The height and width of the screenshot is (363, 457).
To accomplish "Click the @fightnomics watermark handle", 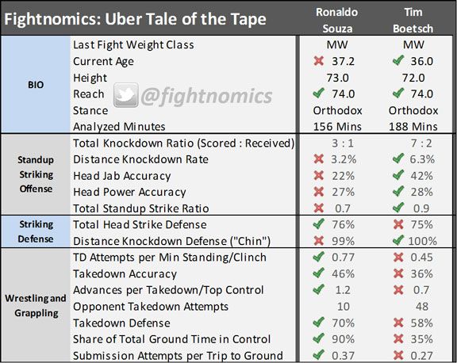I will (x=206, y=96).
